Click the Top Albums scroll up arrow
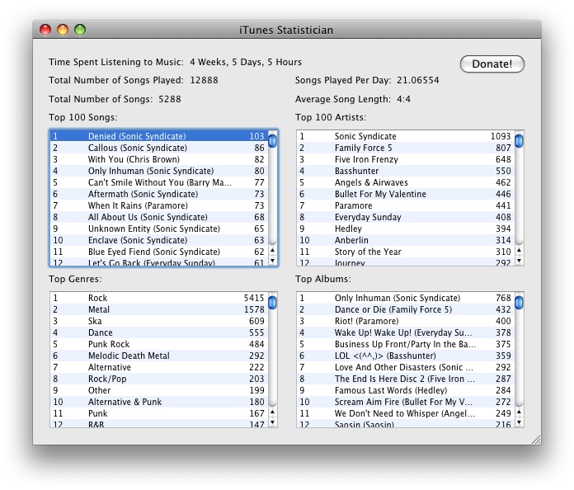The width and height of the screenshot is (574, 490). 519,412
